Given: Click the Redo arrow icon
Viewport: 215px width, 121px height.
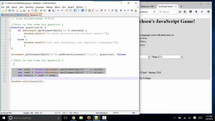Looking at the screenshot, I should tap(44, 10).
